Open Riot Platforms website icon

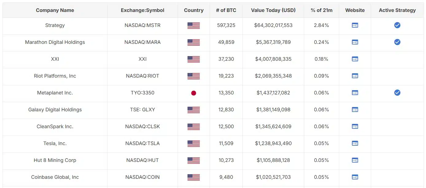coord(355,76)
